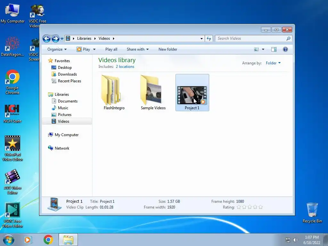Select Libraries in the navigation pane
Image resolution: width=328 pixels, height=246 pixels.
click(x=62, y=94)
